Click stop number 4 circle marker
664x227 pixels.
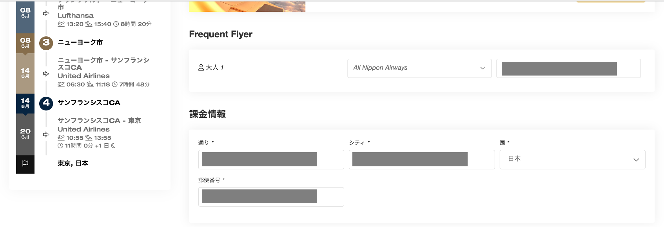click(46, 103)
